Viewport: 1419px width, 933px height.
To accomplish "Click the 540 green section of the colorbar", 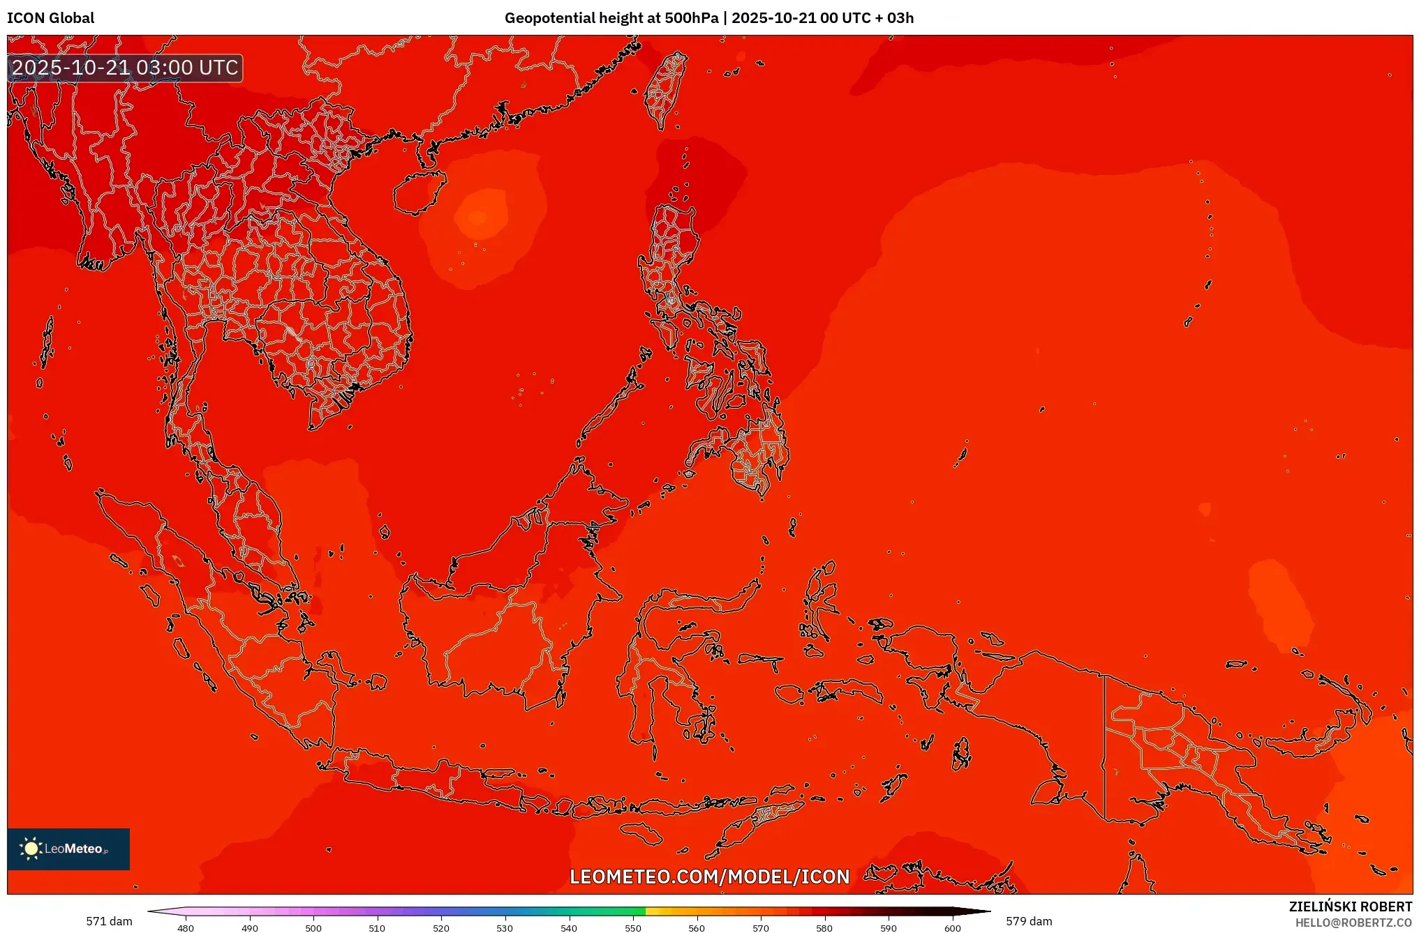I will point(569,911).
